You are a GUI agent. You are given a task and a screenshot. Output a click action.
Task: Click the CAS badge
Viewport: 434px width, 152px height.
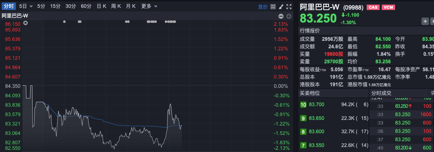(373, 7)
